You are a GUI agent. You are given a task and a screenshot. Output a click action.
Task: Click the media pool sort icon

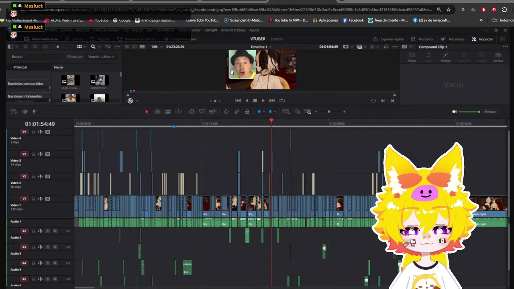[x=108, y=47]
